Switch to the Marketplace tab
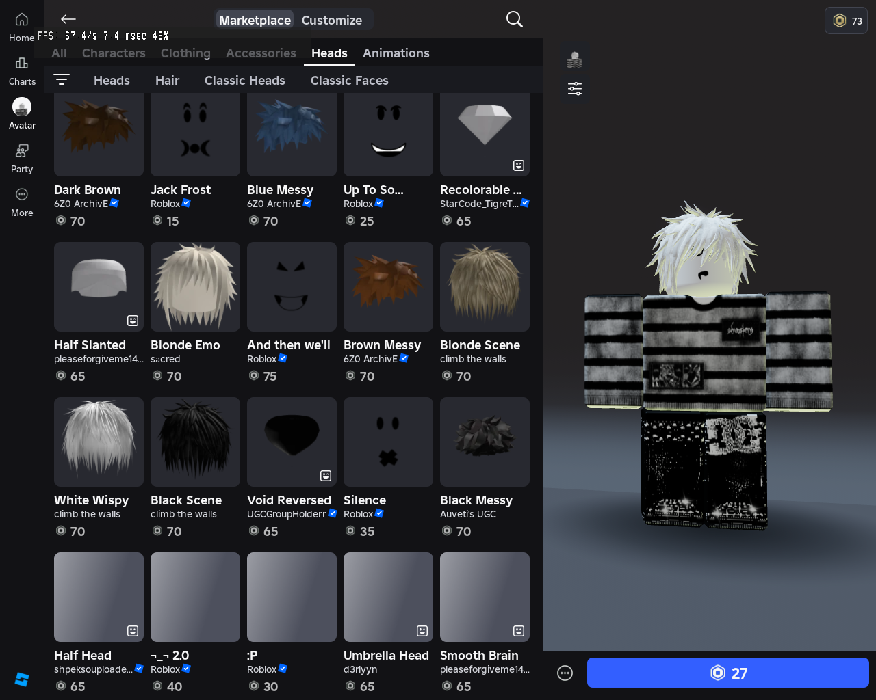Screen dimensions: 876x700 coord(255,20)
